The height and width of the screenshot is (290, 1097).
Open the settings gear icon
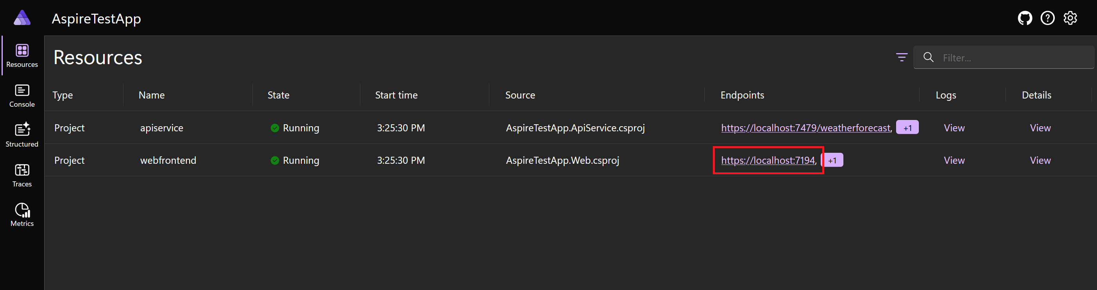click(x=1070, y=18)
